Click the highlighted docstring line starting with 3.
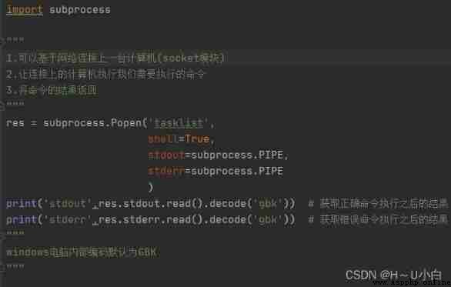This screenshot has width=451, height=287. (52, 90)
